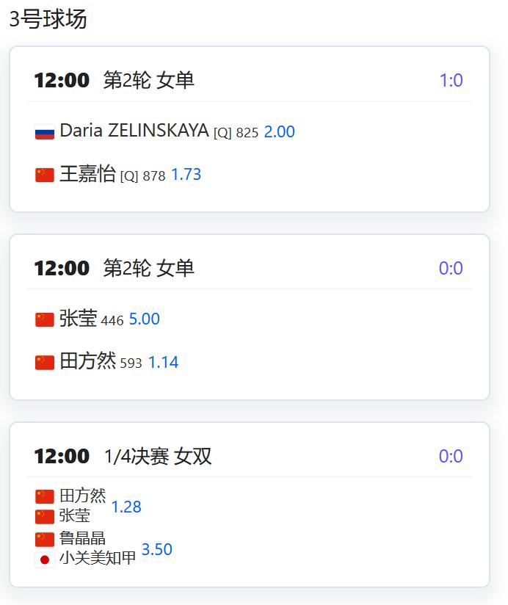
Task: Open the 1:0 score of first match
Action: coord(451,80)
